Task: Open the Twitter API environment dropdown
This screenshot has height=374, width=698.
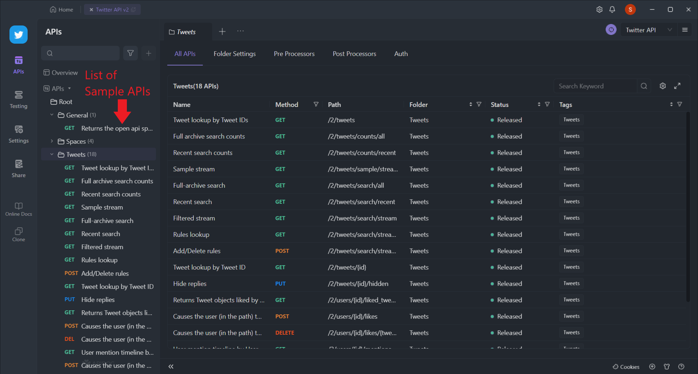Action: tap(649, 30)
